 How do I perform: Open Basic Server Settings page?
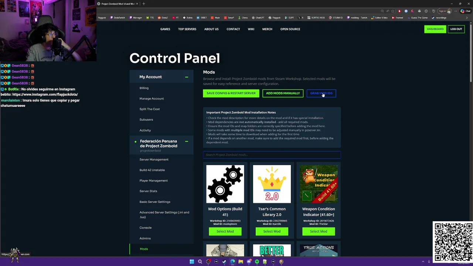click(x=155, y=202)
